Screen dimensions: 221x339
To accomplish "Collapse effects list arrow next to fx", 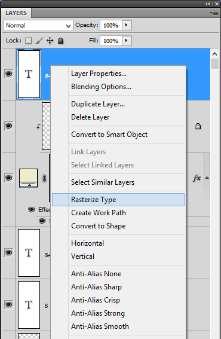I will [207, 178].
